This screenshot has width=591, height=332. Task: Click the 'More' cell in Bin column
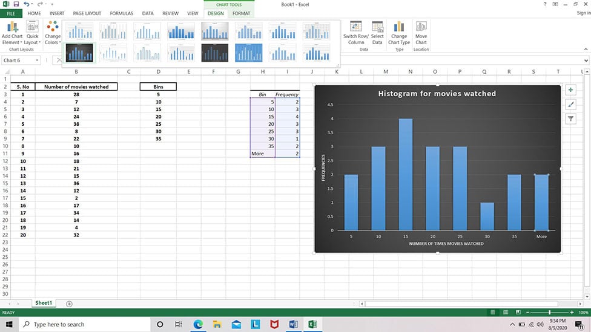[263, 154]
